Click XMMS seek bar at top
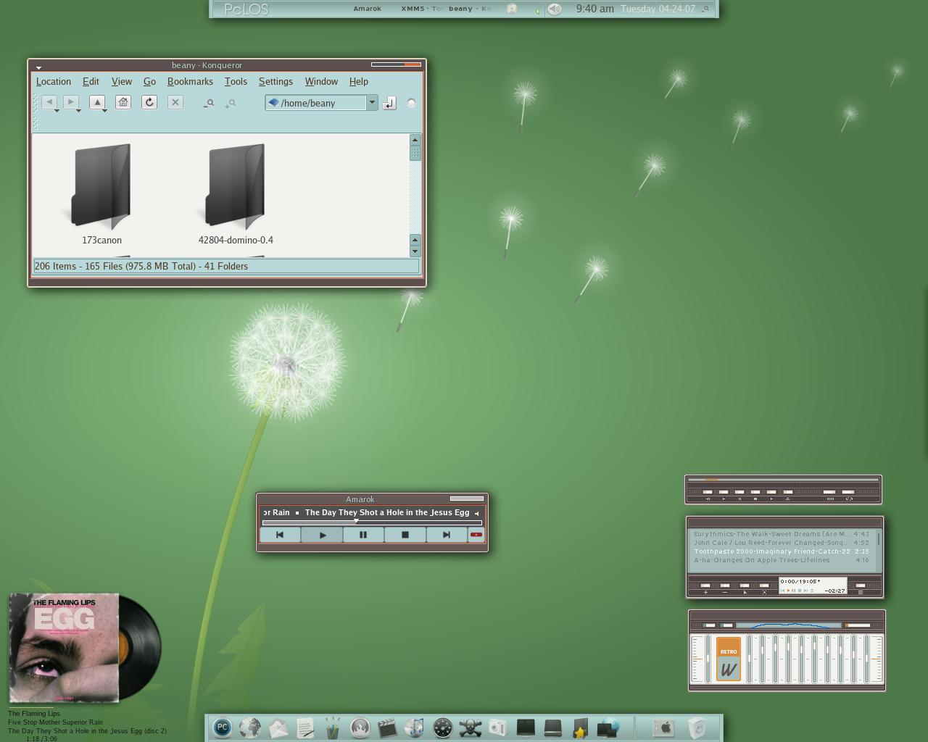 coord(783,480)
